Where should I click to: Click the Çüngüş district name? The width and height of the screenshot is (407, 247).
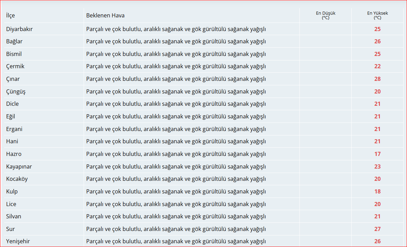pyautogui.click(x=16, y=91)
